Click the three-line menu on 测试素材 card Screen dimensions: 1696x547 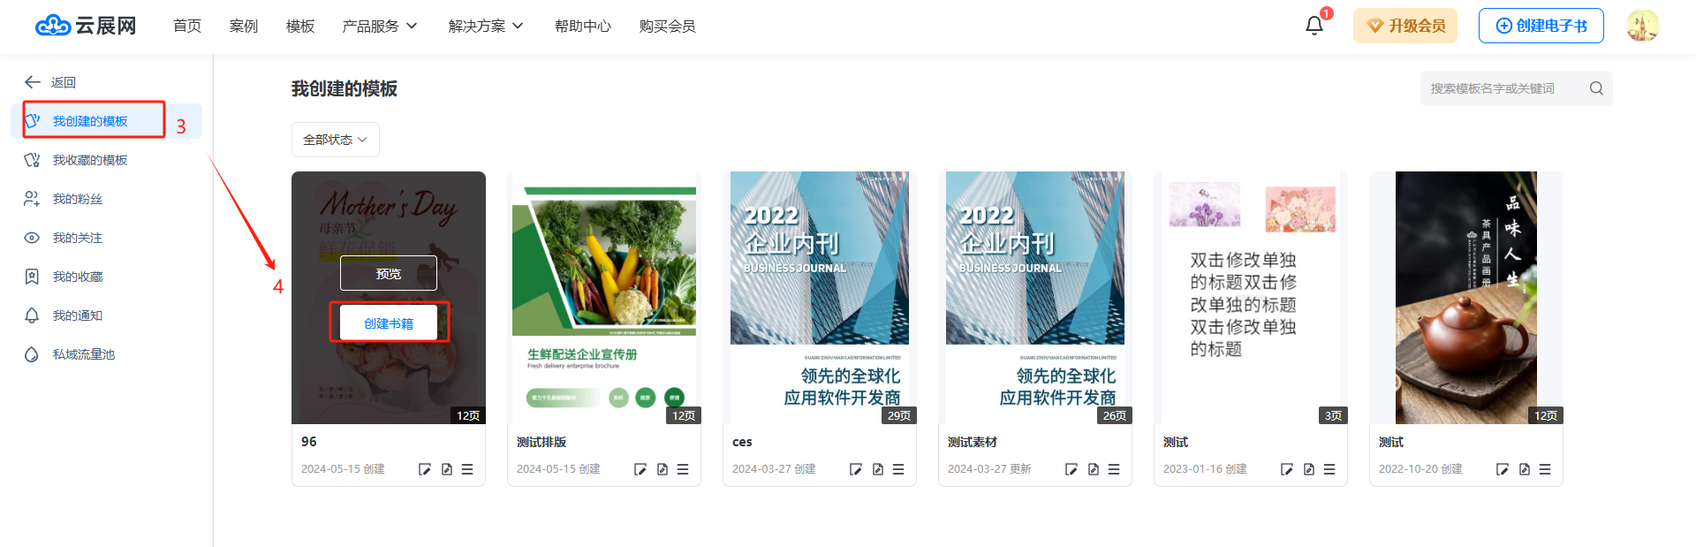(1114, 469)
